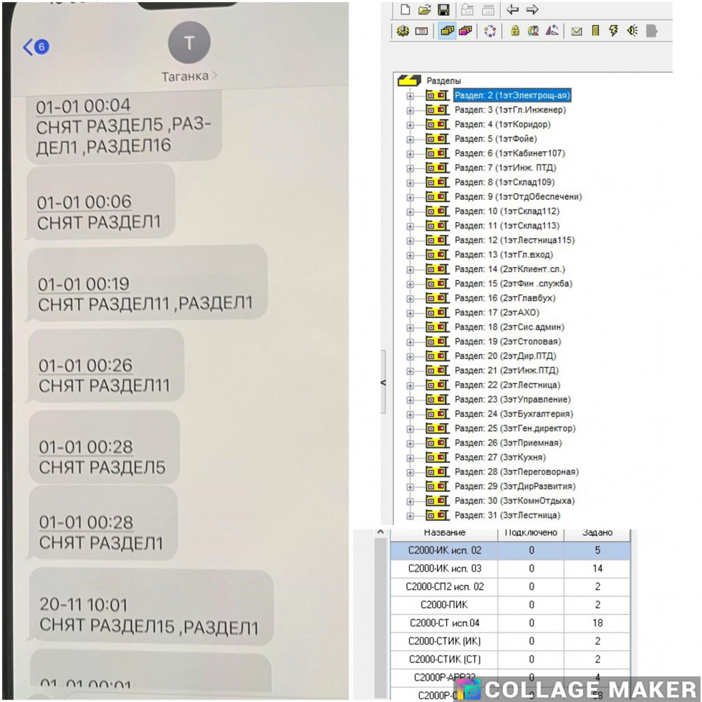
Task: Open the Таганка contact details
Action: click(x=189, y=76)
